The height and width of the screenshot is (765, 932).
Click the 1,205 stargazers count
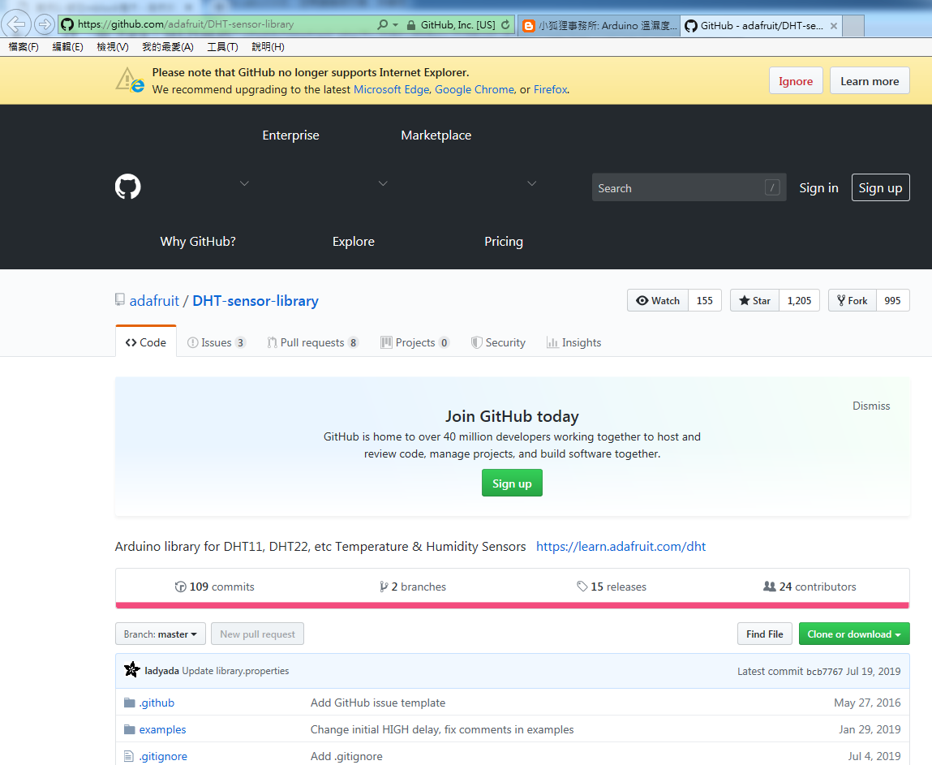tap(800, 300)
